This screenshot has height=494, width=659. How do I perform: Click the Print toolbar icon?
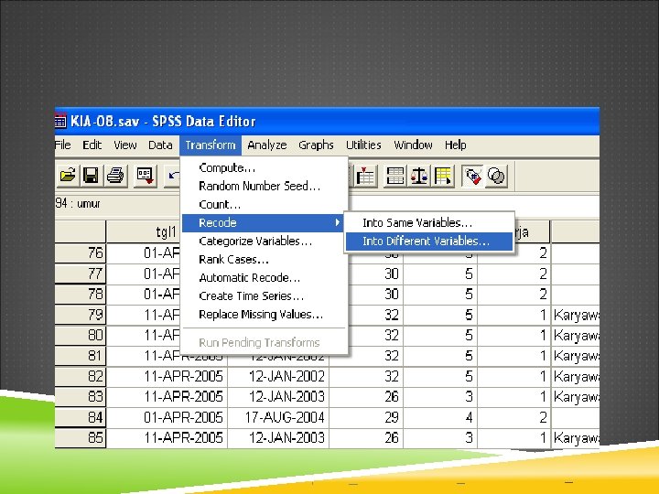tap(115, 175)
